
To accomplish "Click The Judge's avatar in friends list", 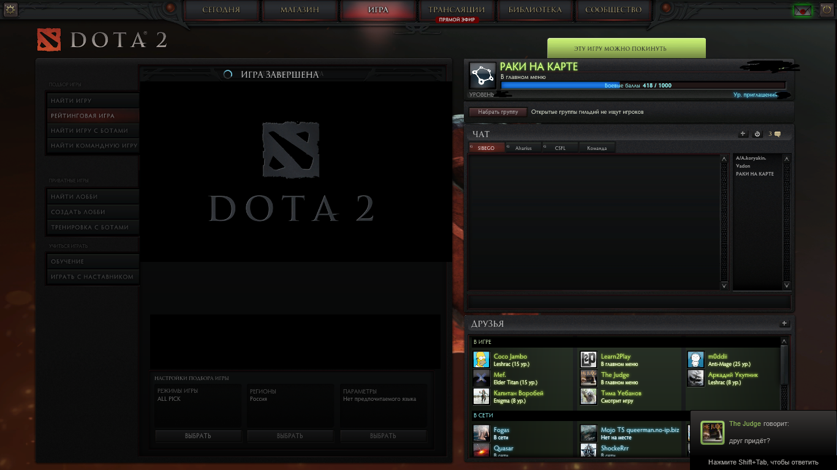I will tap(588, 378).
